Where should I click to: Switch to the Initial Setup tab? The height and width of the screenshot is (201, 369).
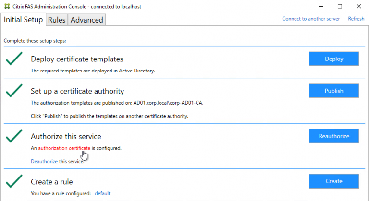(x=23, y=20)
